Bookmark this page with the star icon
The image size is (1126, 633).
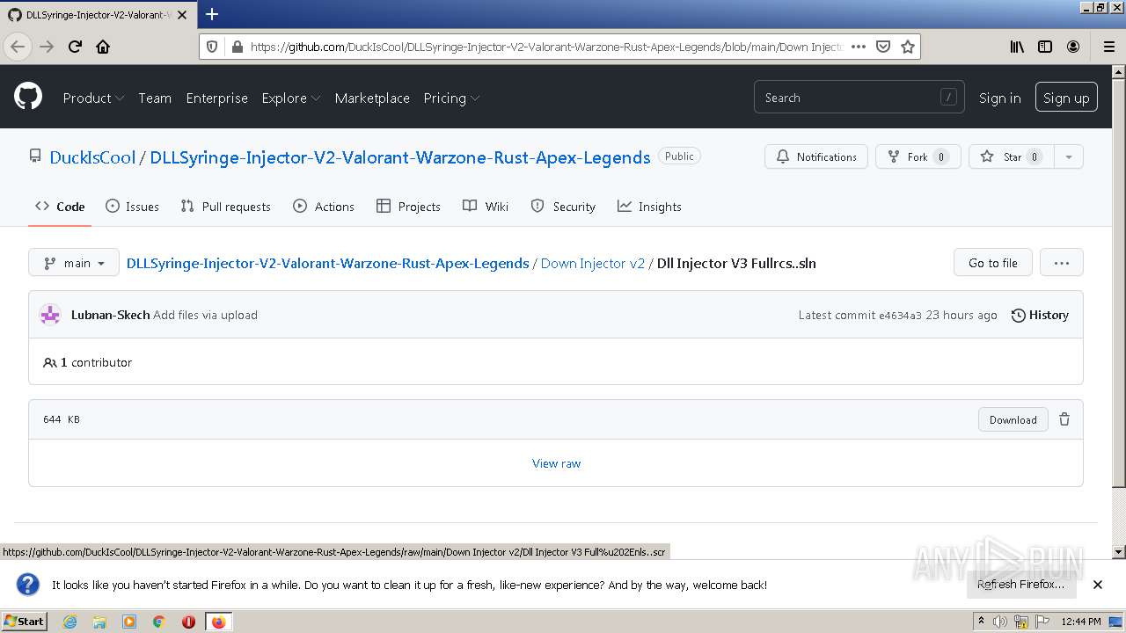coord(908,47)
